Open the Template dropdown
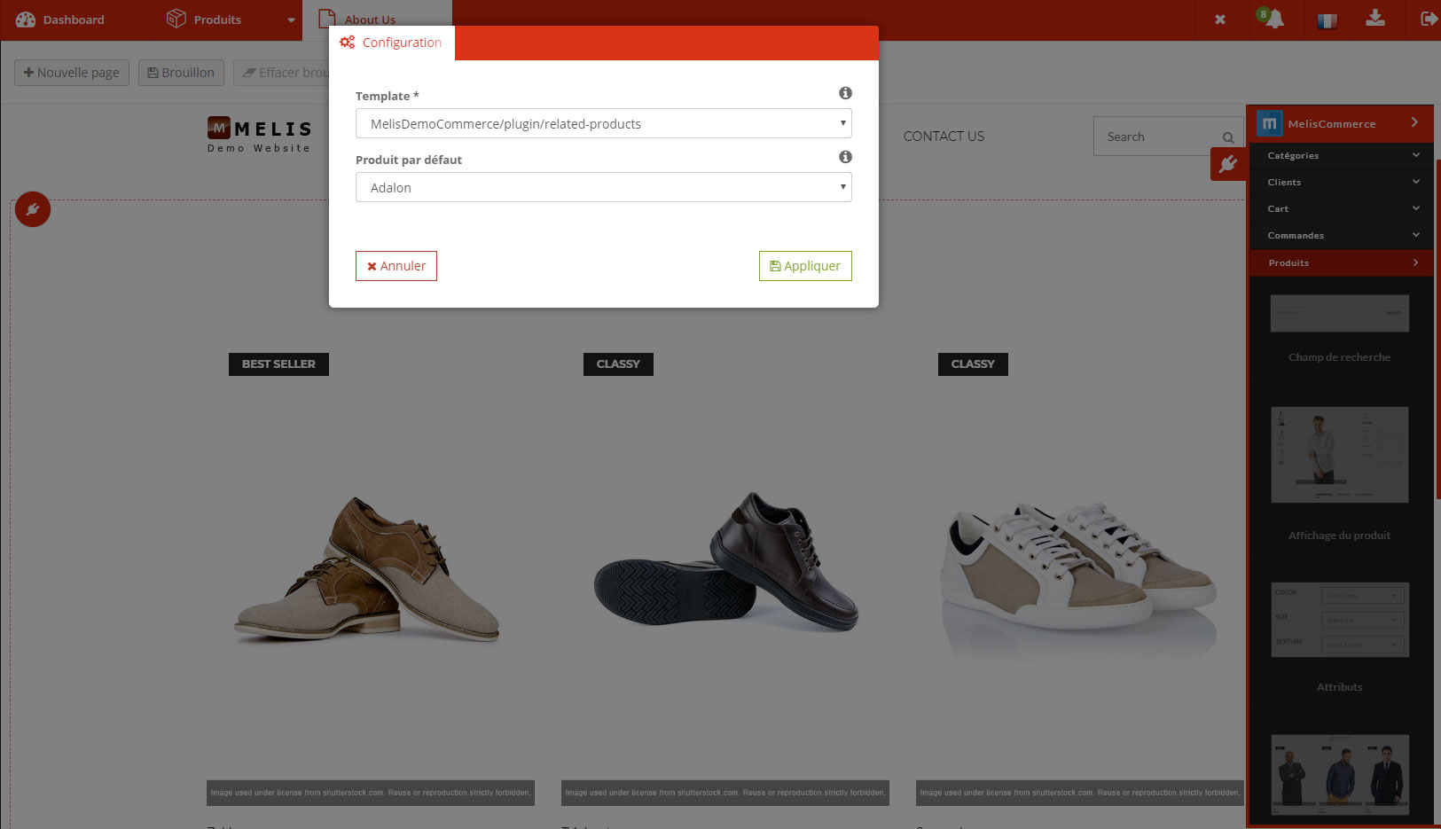 click(603, 124)
